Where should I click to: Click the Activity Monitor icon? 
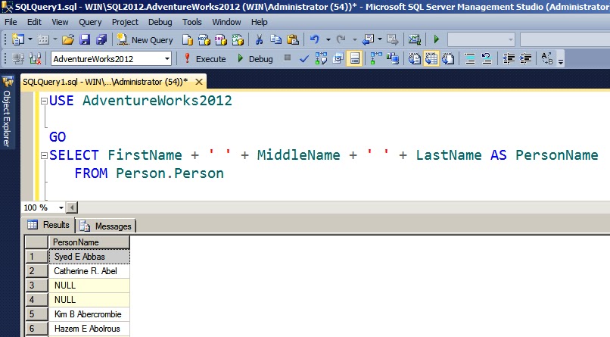click(x=414, y=39)
